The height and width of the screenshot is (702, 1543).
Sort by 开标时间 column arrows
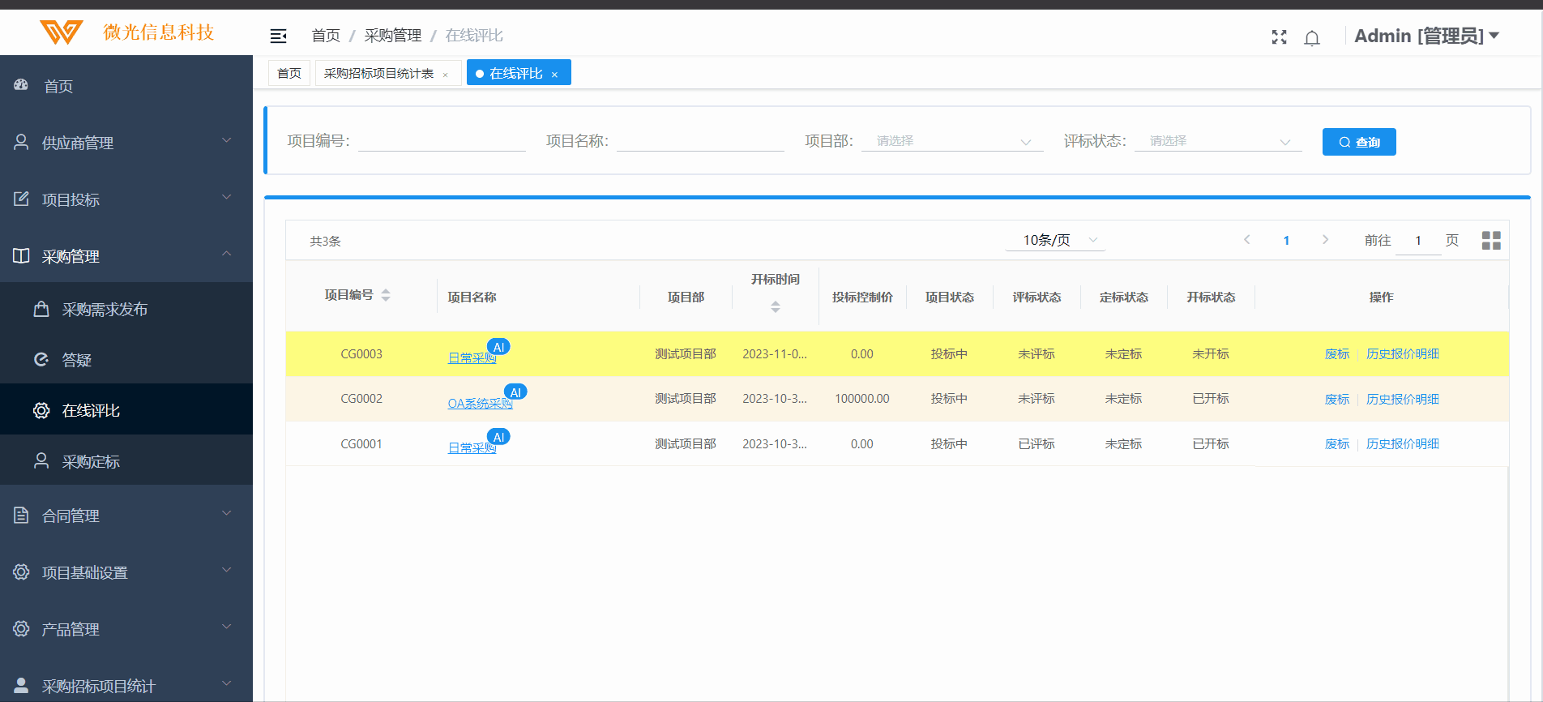pyautogui.click(x=776, y=306)
